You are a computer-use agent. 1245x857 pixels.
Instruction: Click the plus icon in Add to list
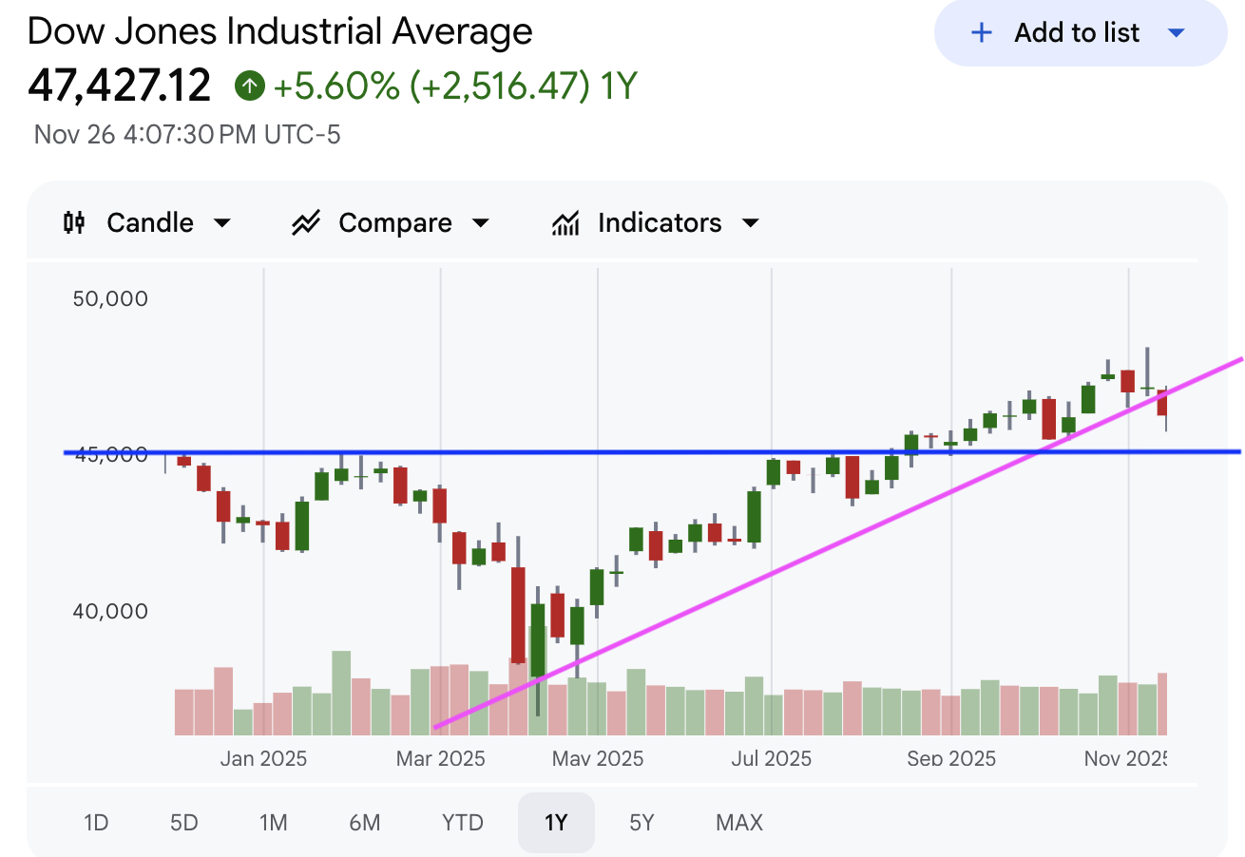point(981,33)
